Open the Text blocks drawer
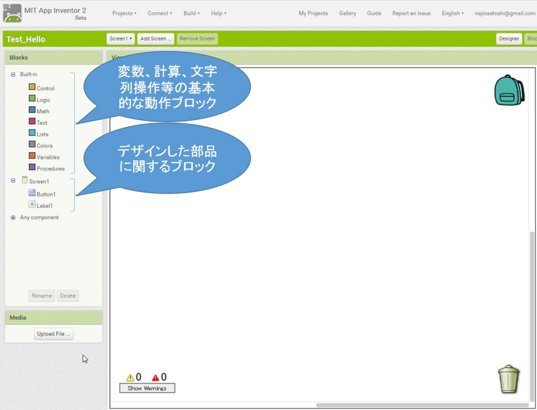 tap(42, 122)
